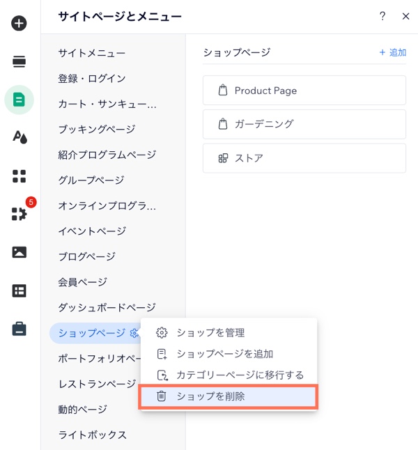Viewport: 418px width, 450px height.
Task: Select カート・サンキュー... in the list
Action: [107, 104]
